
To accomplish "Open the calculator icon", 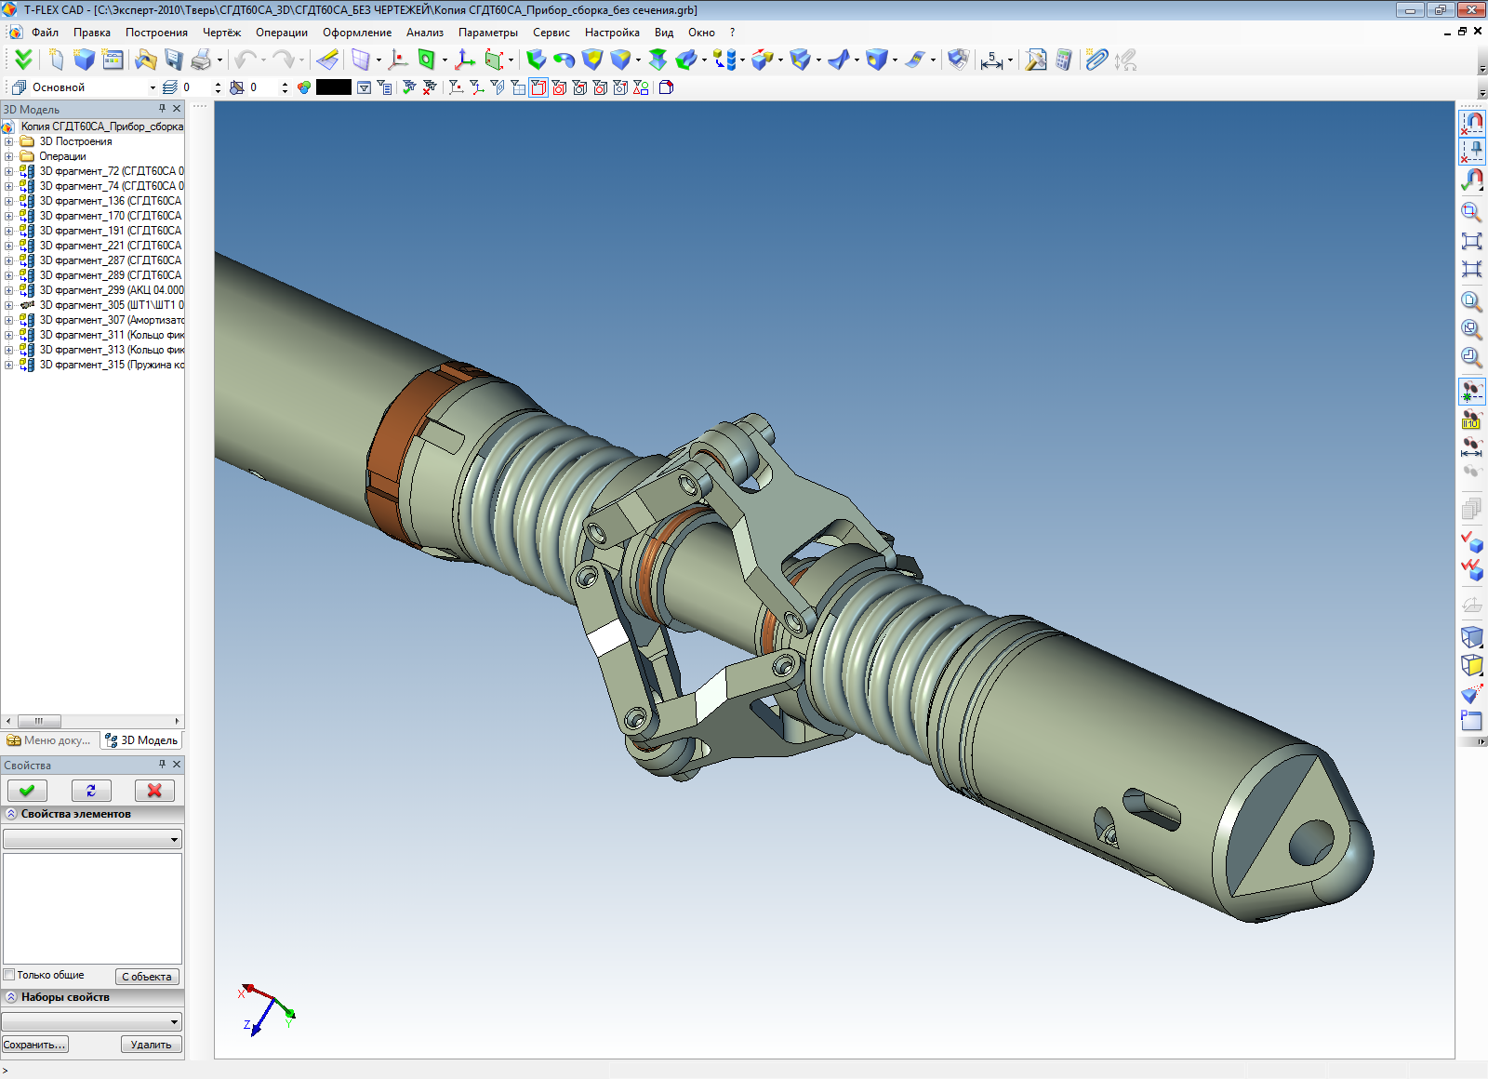I will tap(1064, 60).
